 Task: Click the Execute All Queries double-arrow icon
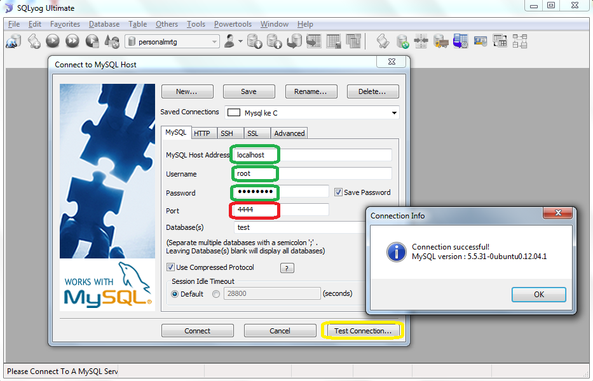pyautogui.click(x=72, y=41)
